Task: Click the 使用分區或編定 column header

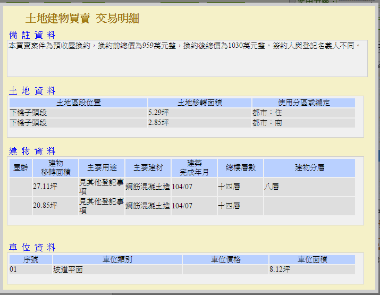Action: [303, 103]
